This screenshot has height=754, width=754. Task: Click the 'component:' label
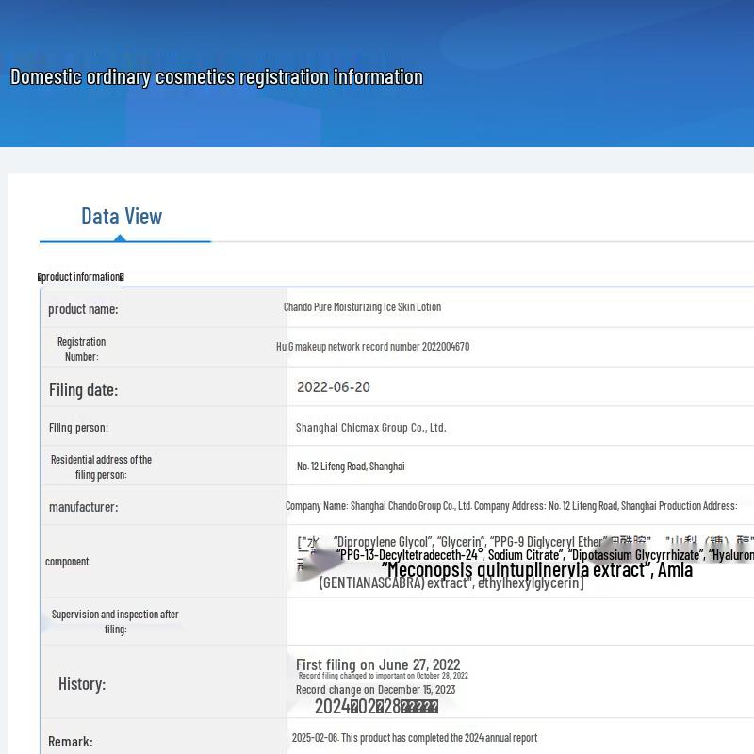point(68,561)
